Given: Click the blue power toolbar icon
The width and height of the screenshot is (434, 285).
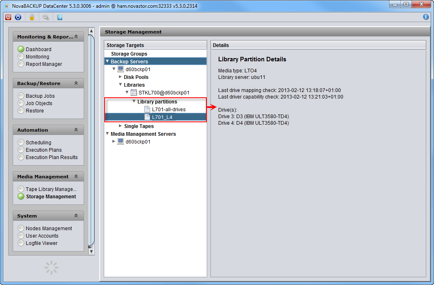Looking at the screenshot, I should click(18, 17).
